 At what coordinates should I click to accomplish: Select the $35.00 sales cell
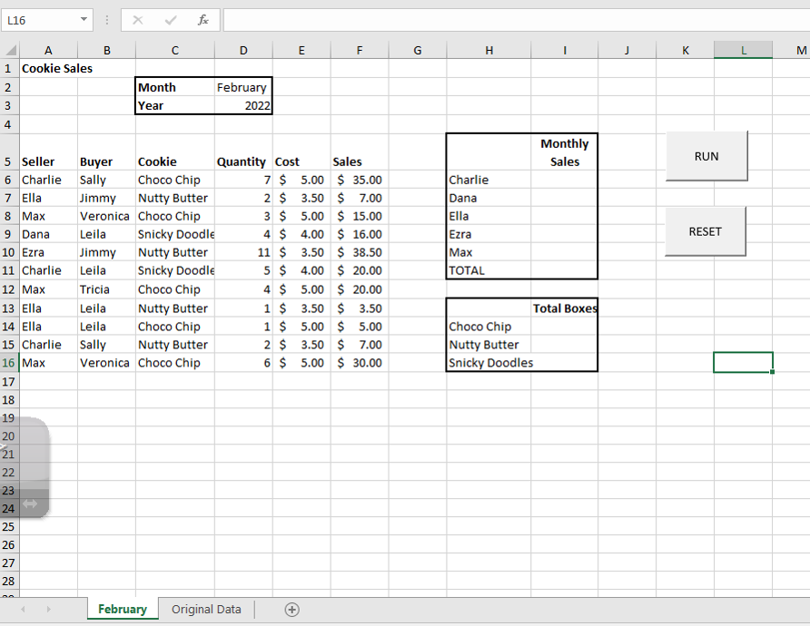coord(360,180)
